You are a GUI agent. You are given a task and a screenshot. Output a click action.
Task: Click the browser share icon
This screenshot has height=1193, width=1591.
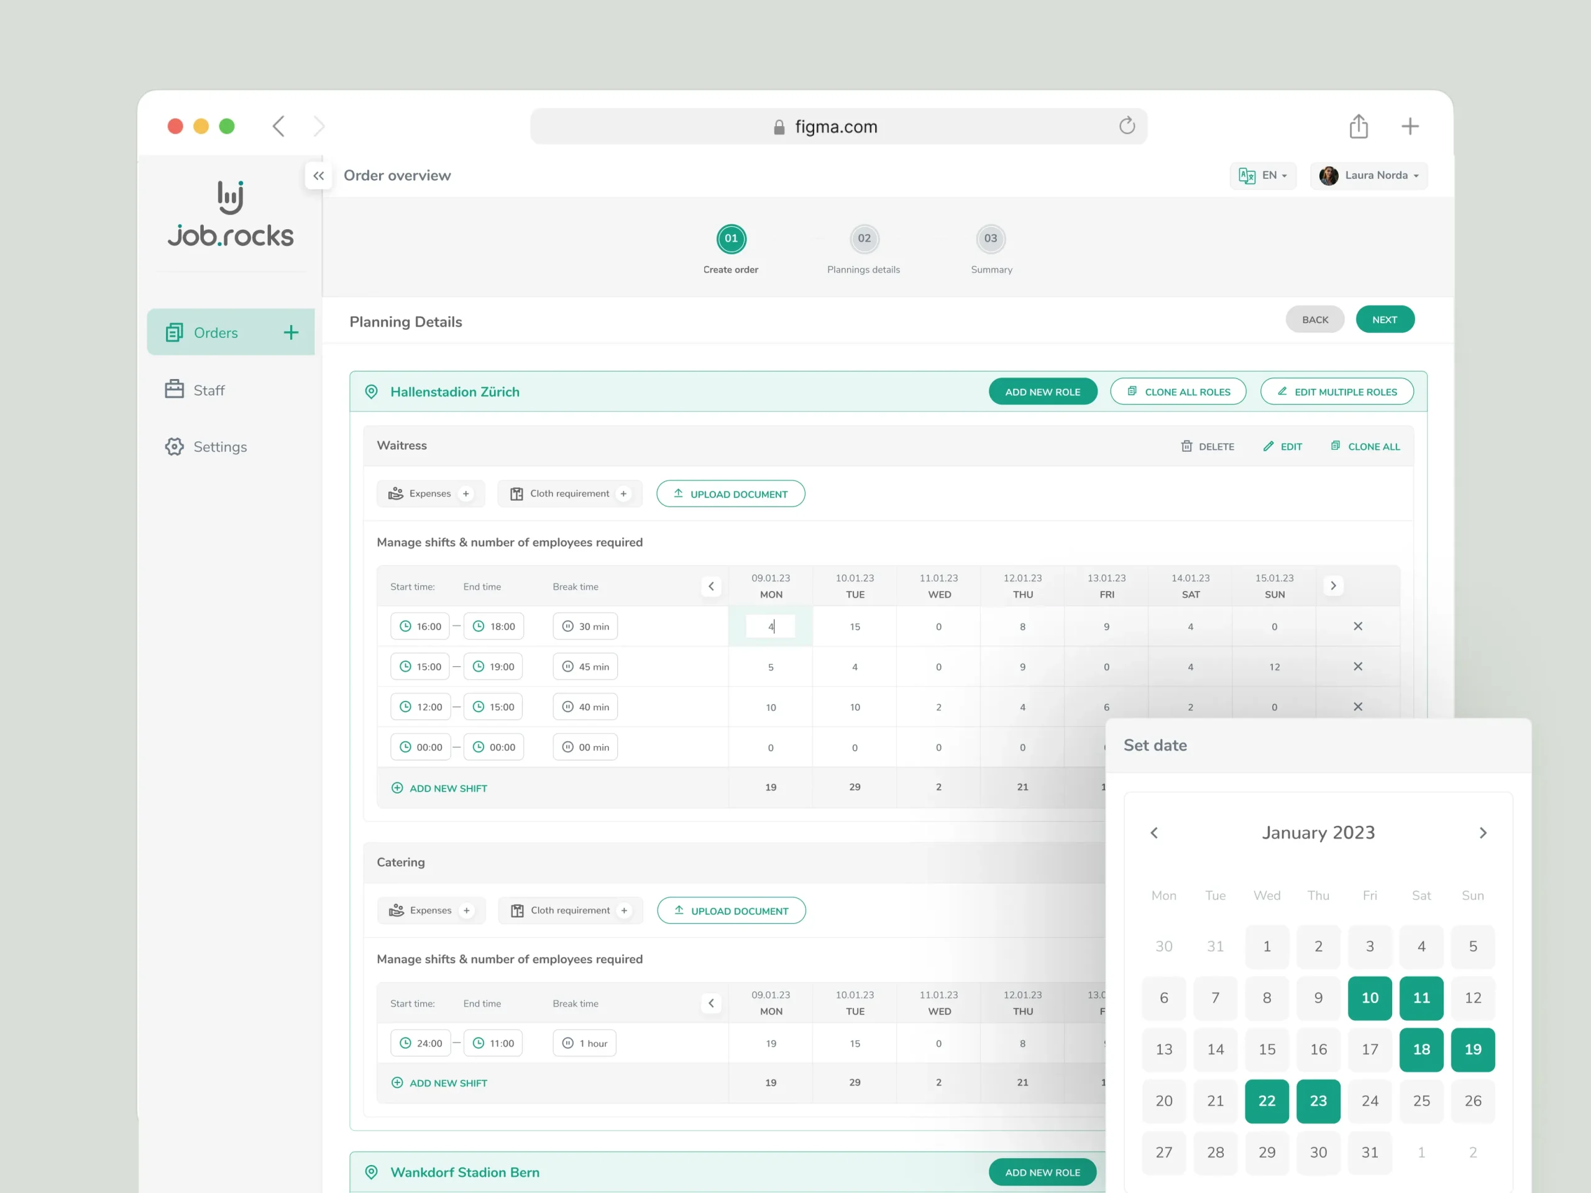click(1358, 127)
